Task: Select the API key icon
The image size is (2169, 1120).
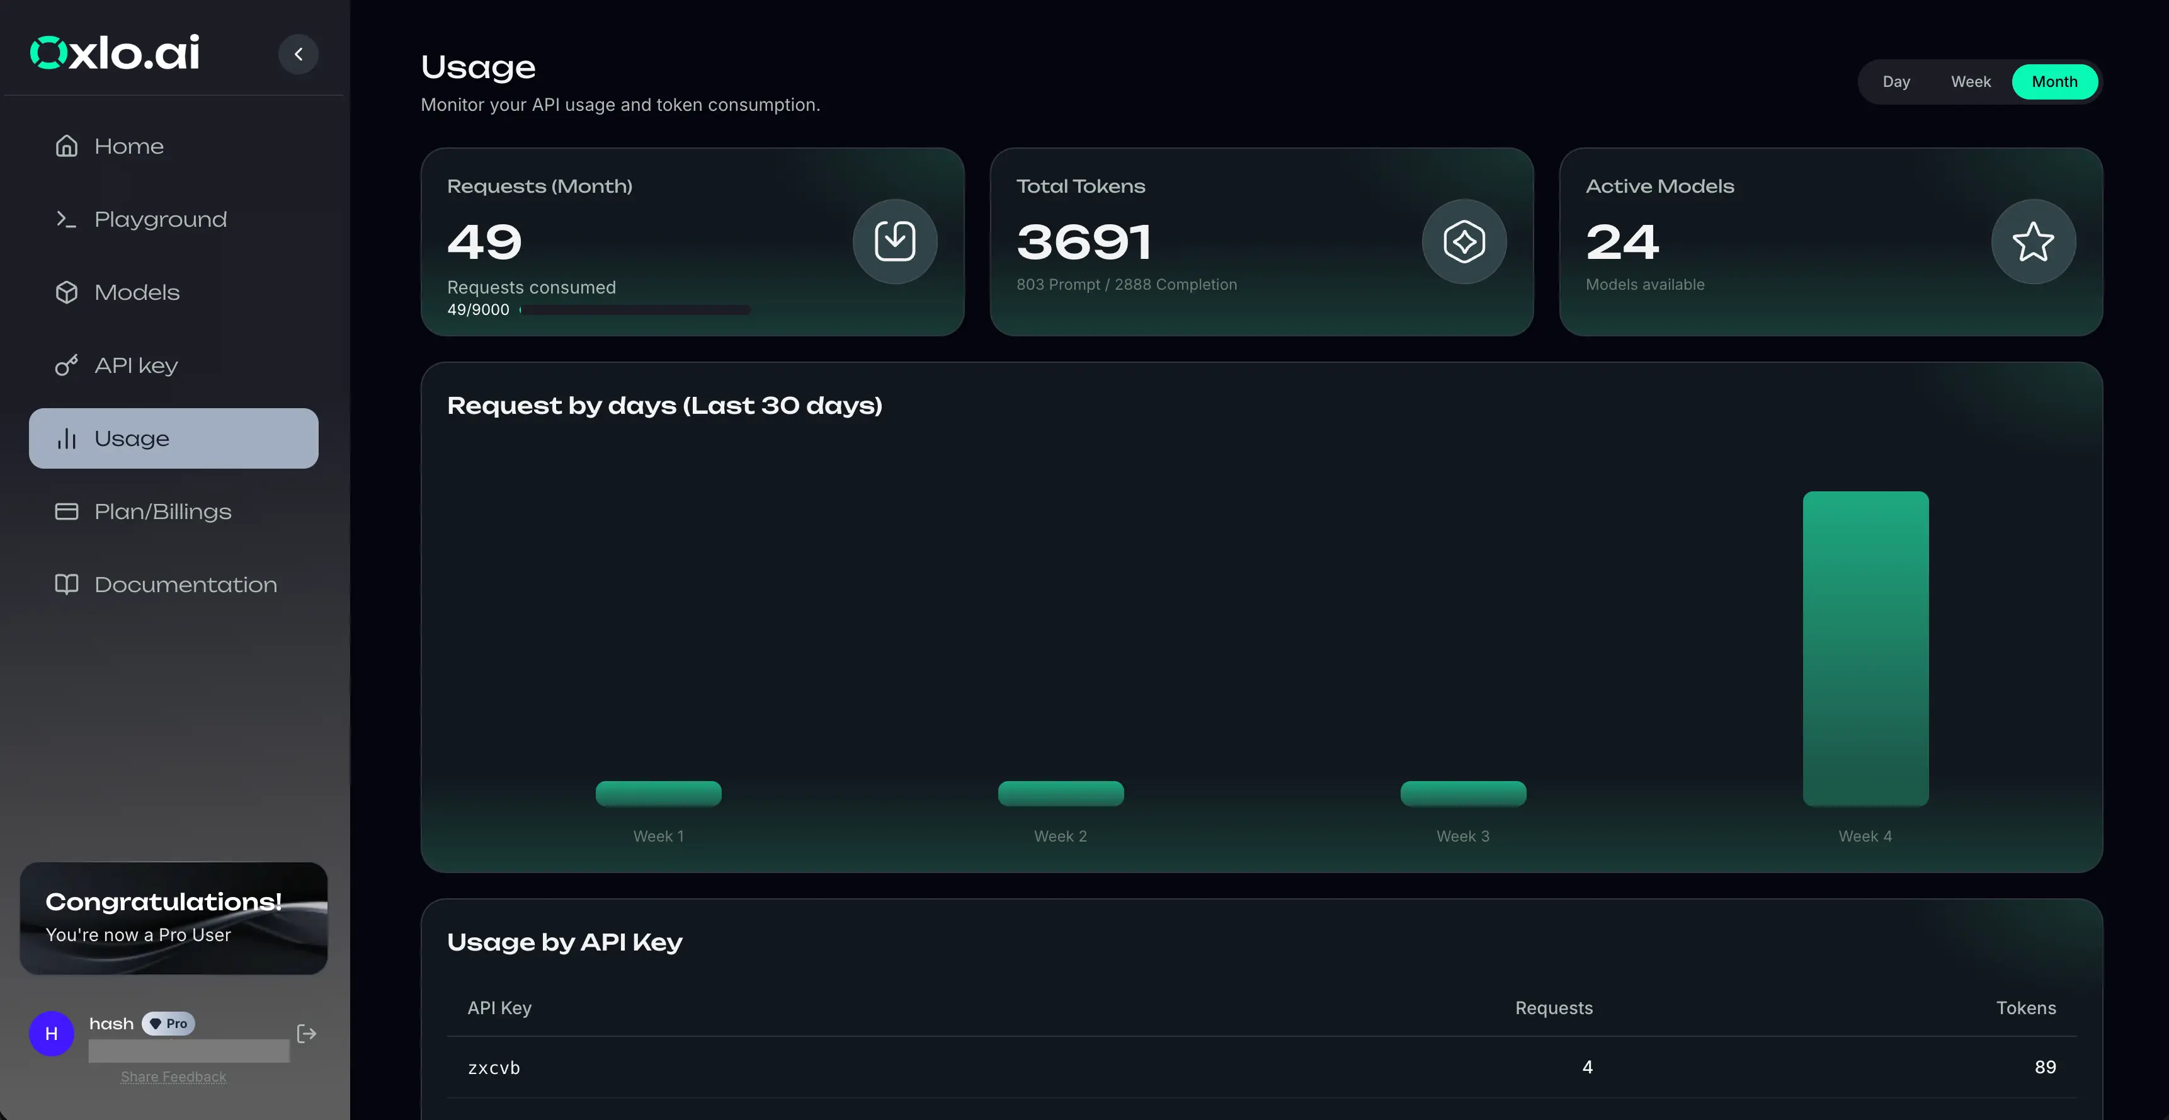Action: click(67, 365)
